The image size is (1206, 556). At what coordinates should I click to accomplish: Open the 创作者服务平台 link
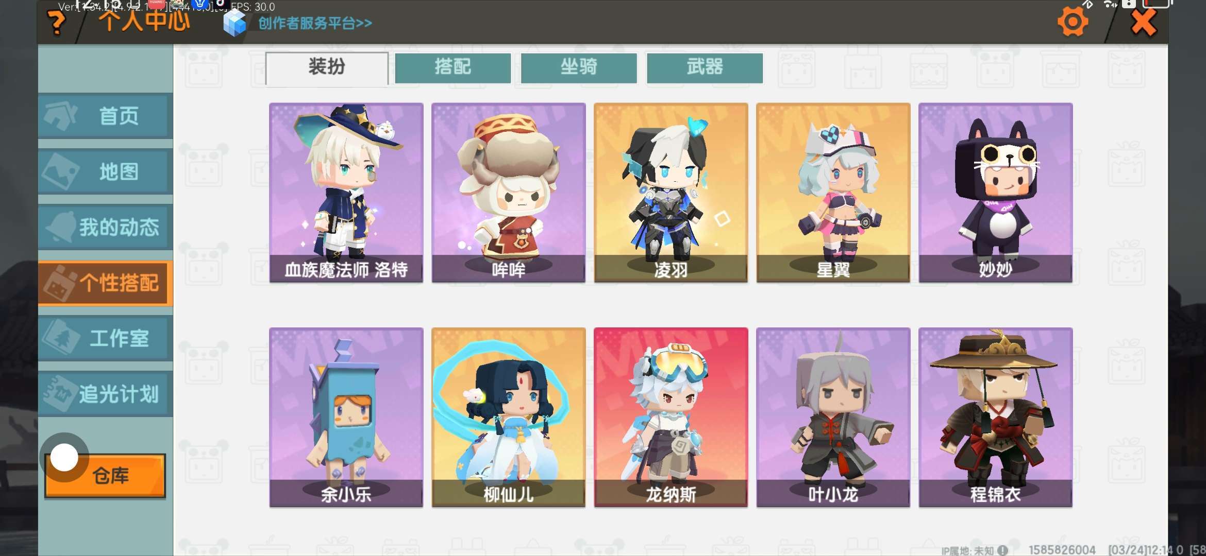click(315, 23)
